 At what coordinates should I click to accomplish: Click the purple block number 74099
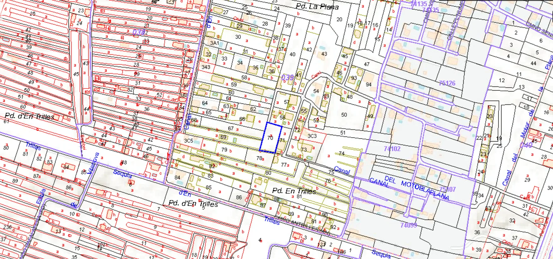[x=409, y=225]
